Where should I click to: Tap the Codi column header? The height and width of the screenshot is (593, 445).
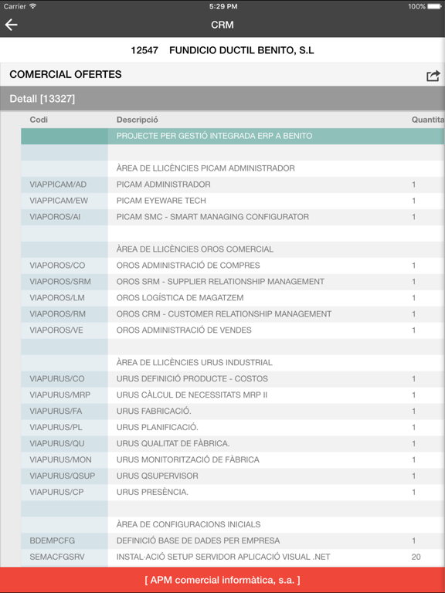click(x=39, y=120)
